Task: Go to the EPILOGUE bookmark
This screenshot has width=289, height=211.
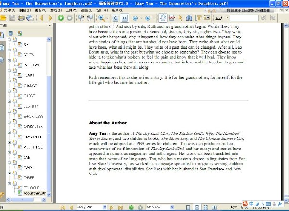Action: [31, 188]
